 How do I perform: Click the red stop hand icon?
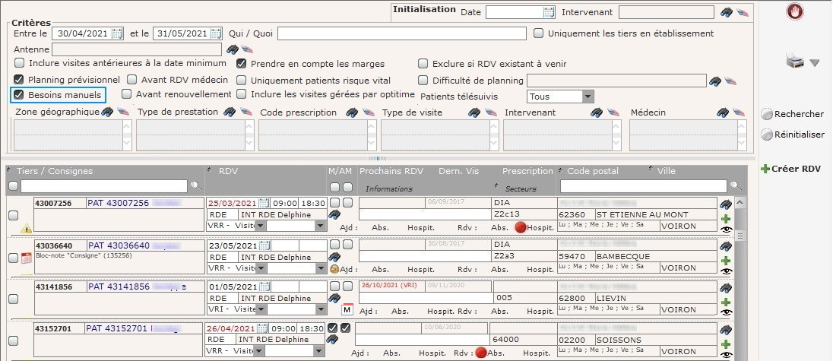pyautogui.click(x=795, y=11)
